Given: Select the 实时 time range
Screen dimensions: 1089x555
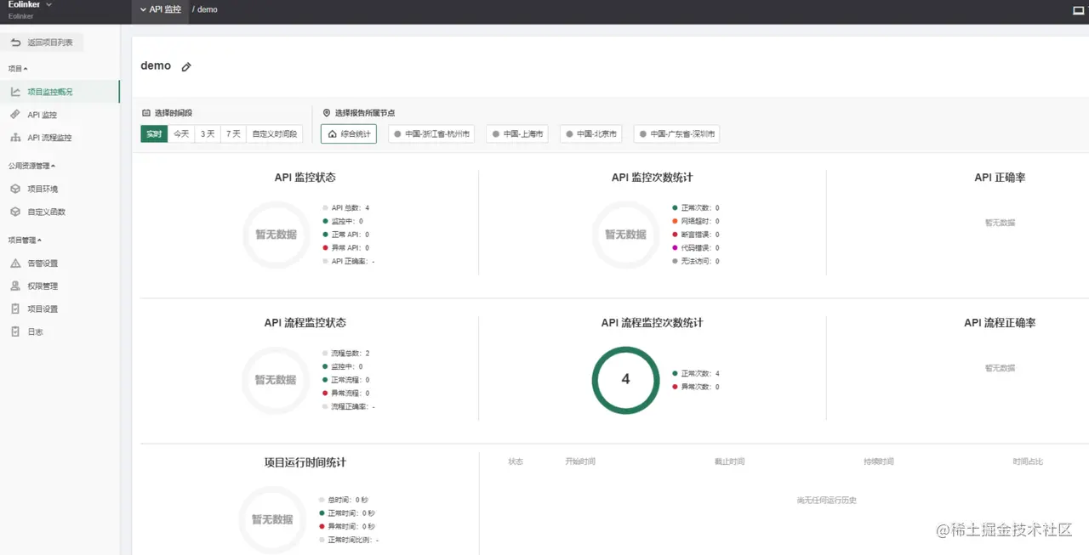Looking at the screenshot, I should click(x=154, y=134).
